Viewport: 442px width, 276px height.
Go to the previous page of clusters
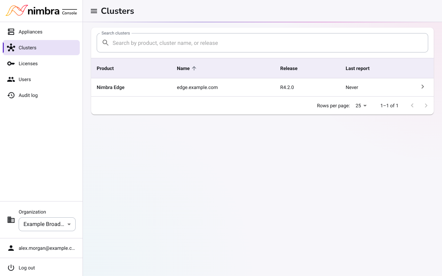coord(412,106)
